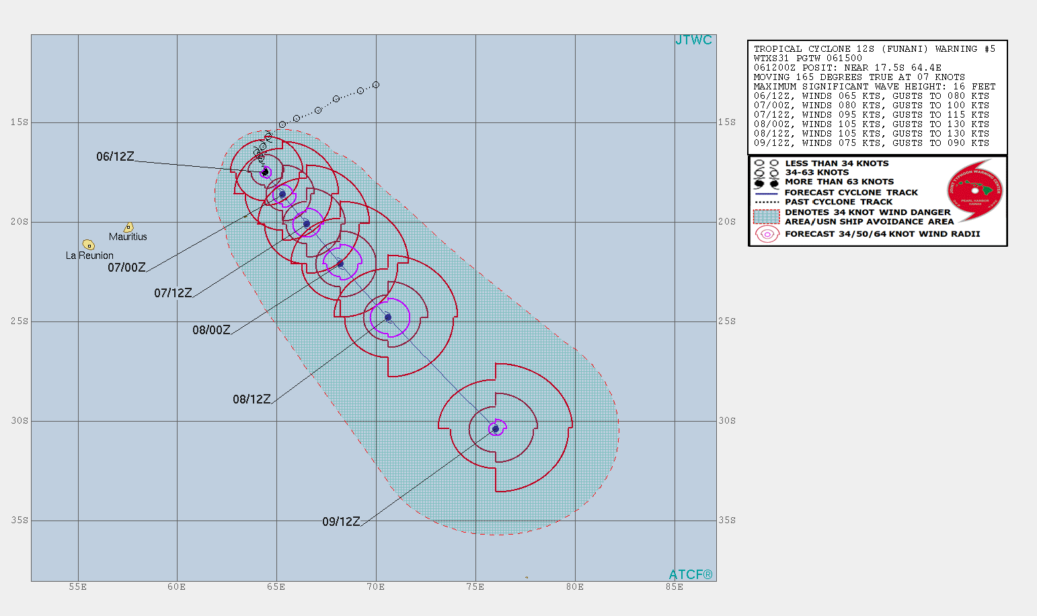
Task: Click the 60E longitude axis label
Action: point(177,587)
